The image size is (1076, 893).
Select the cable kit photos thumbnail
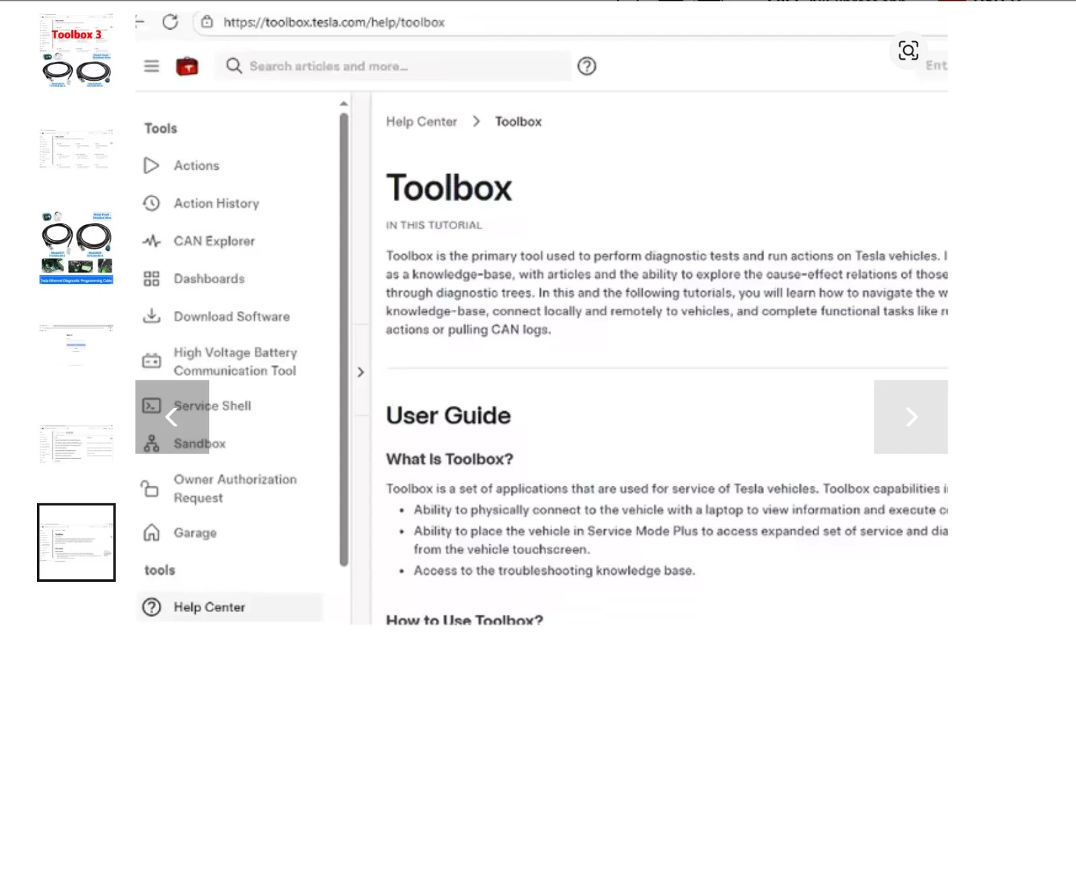tap(76, 247)
